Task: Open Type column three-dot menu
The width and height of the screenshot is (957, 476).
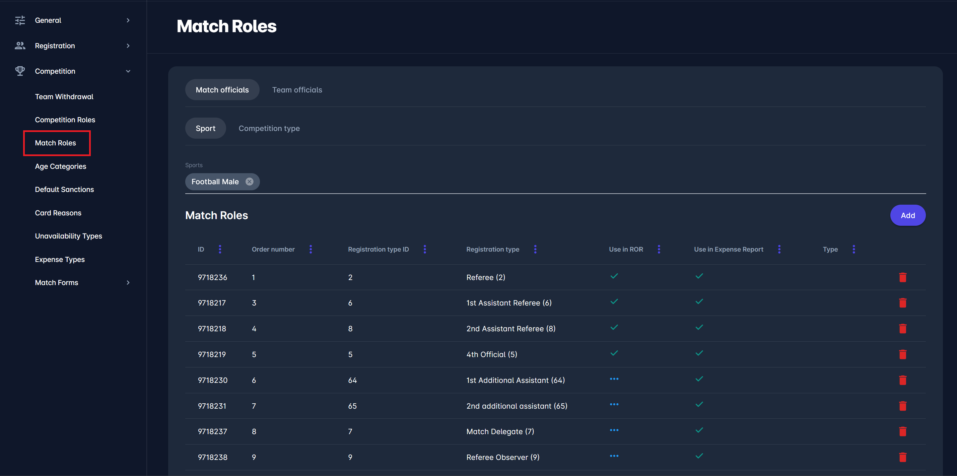Action: pyautogui.click(x=854, y=249)
